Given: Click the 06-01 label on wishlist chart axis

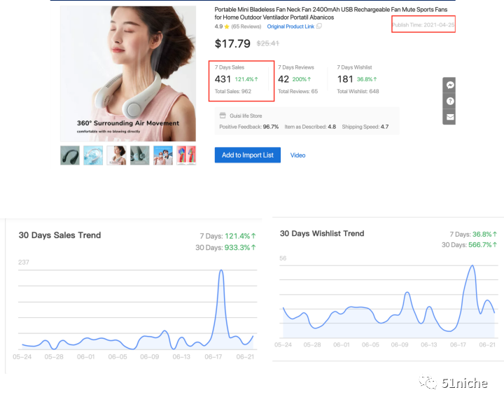Looking at the screenshot, I should tap(342, 344).
